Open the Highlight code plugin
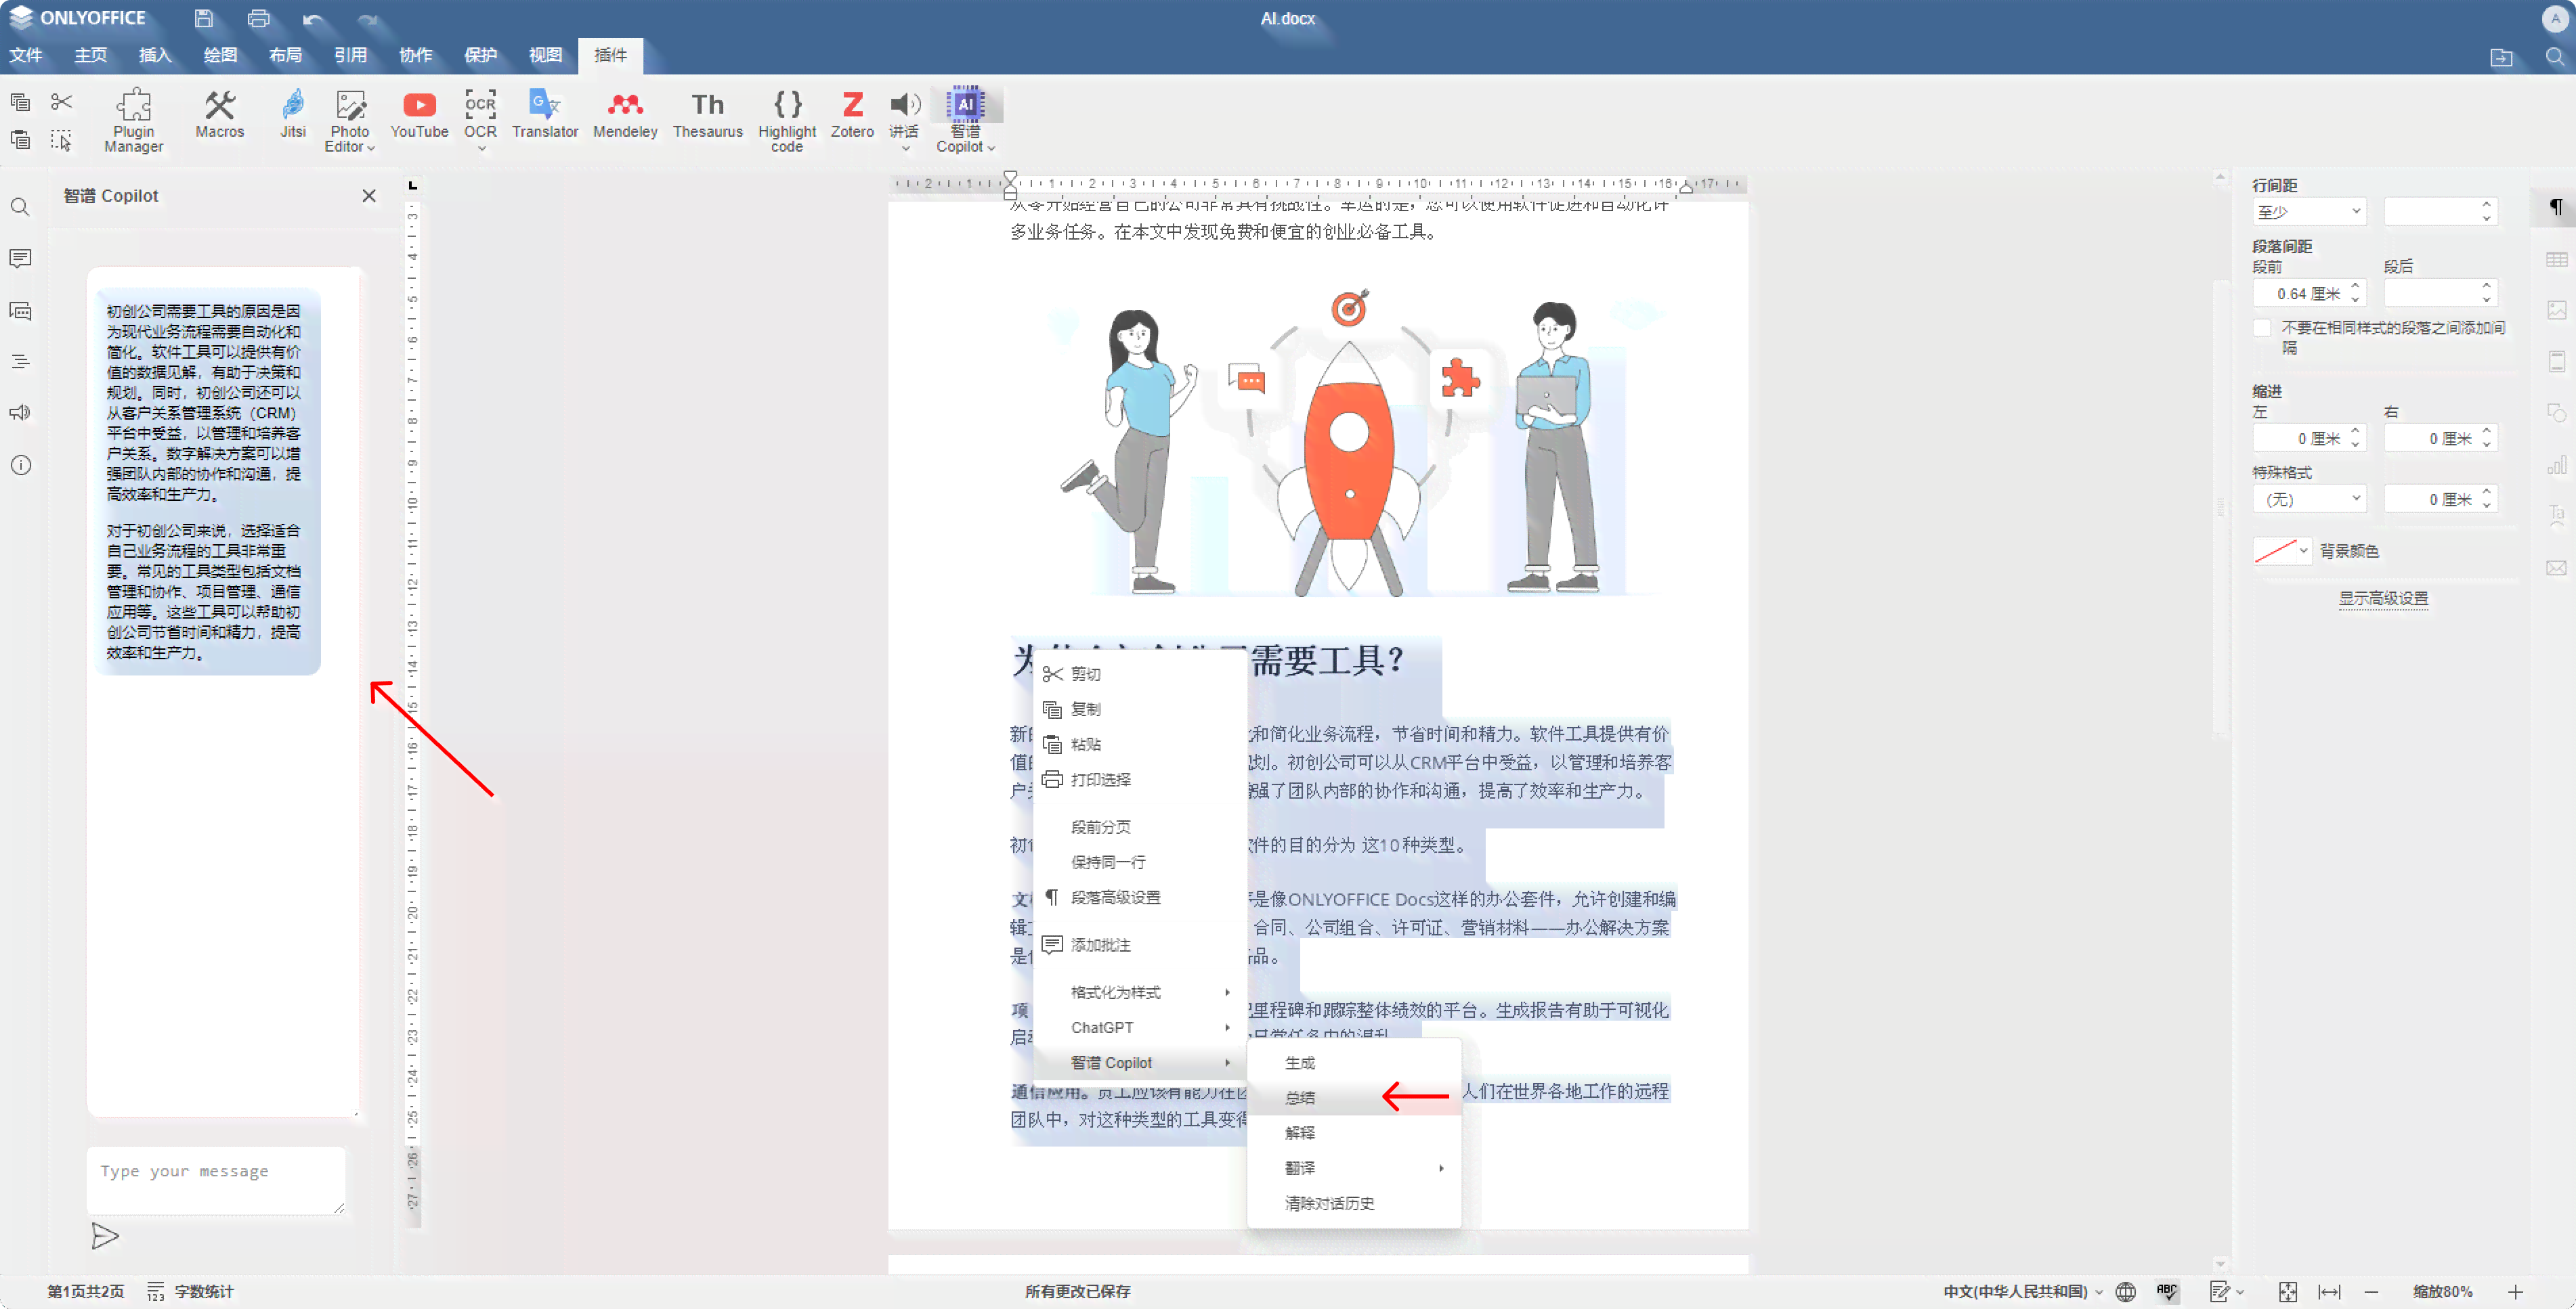 [787, 120]
